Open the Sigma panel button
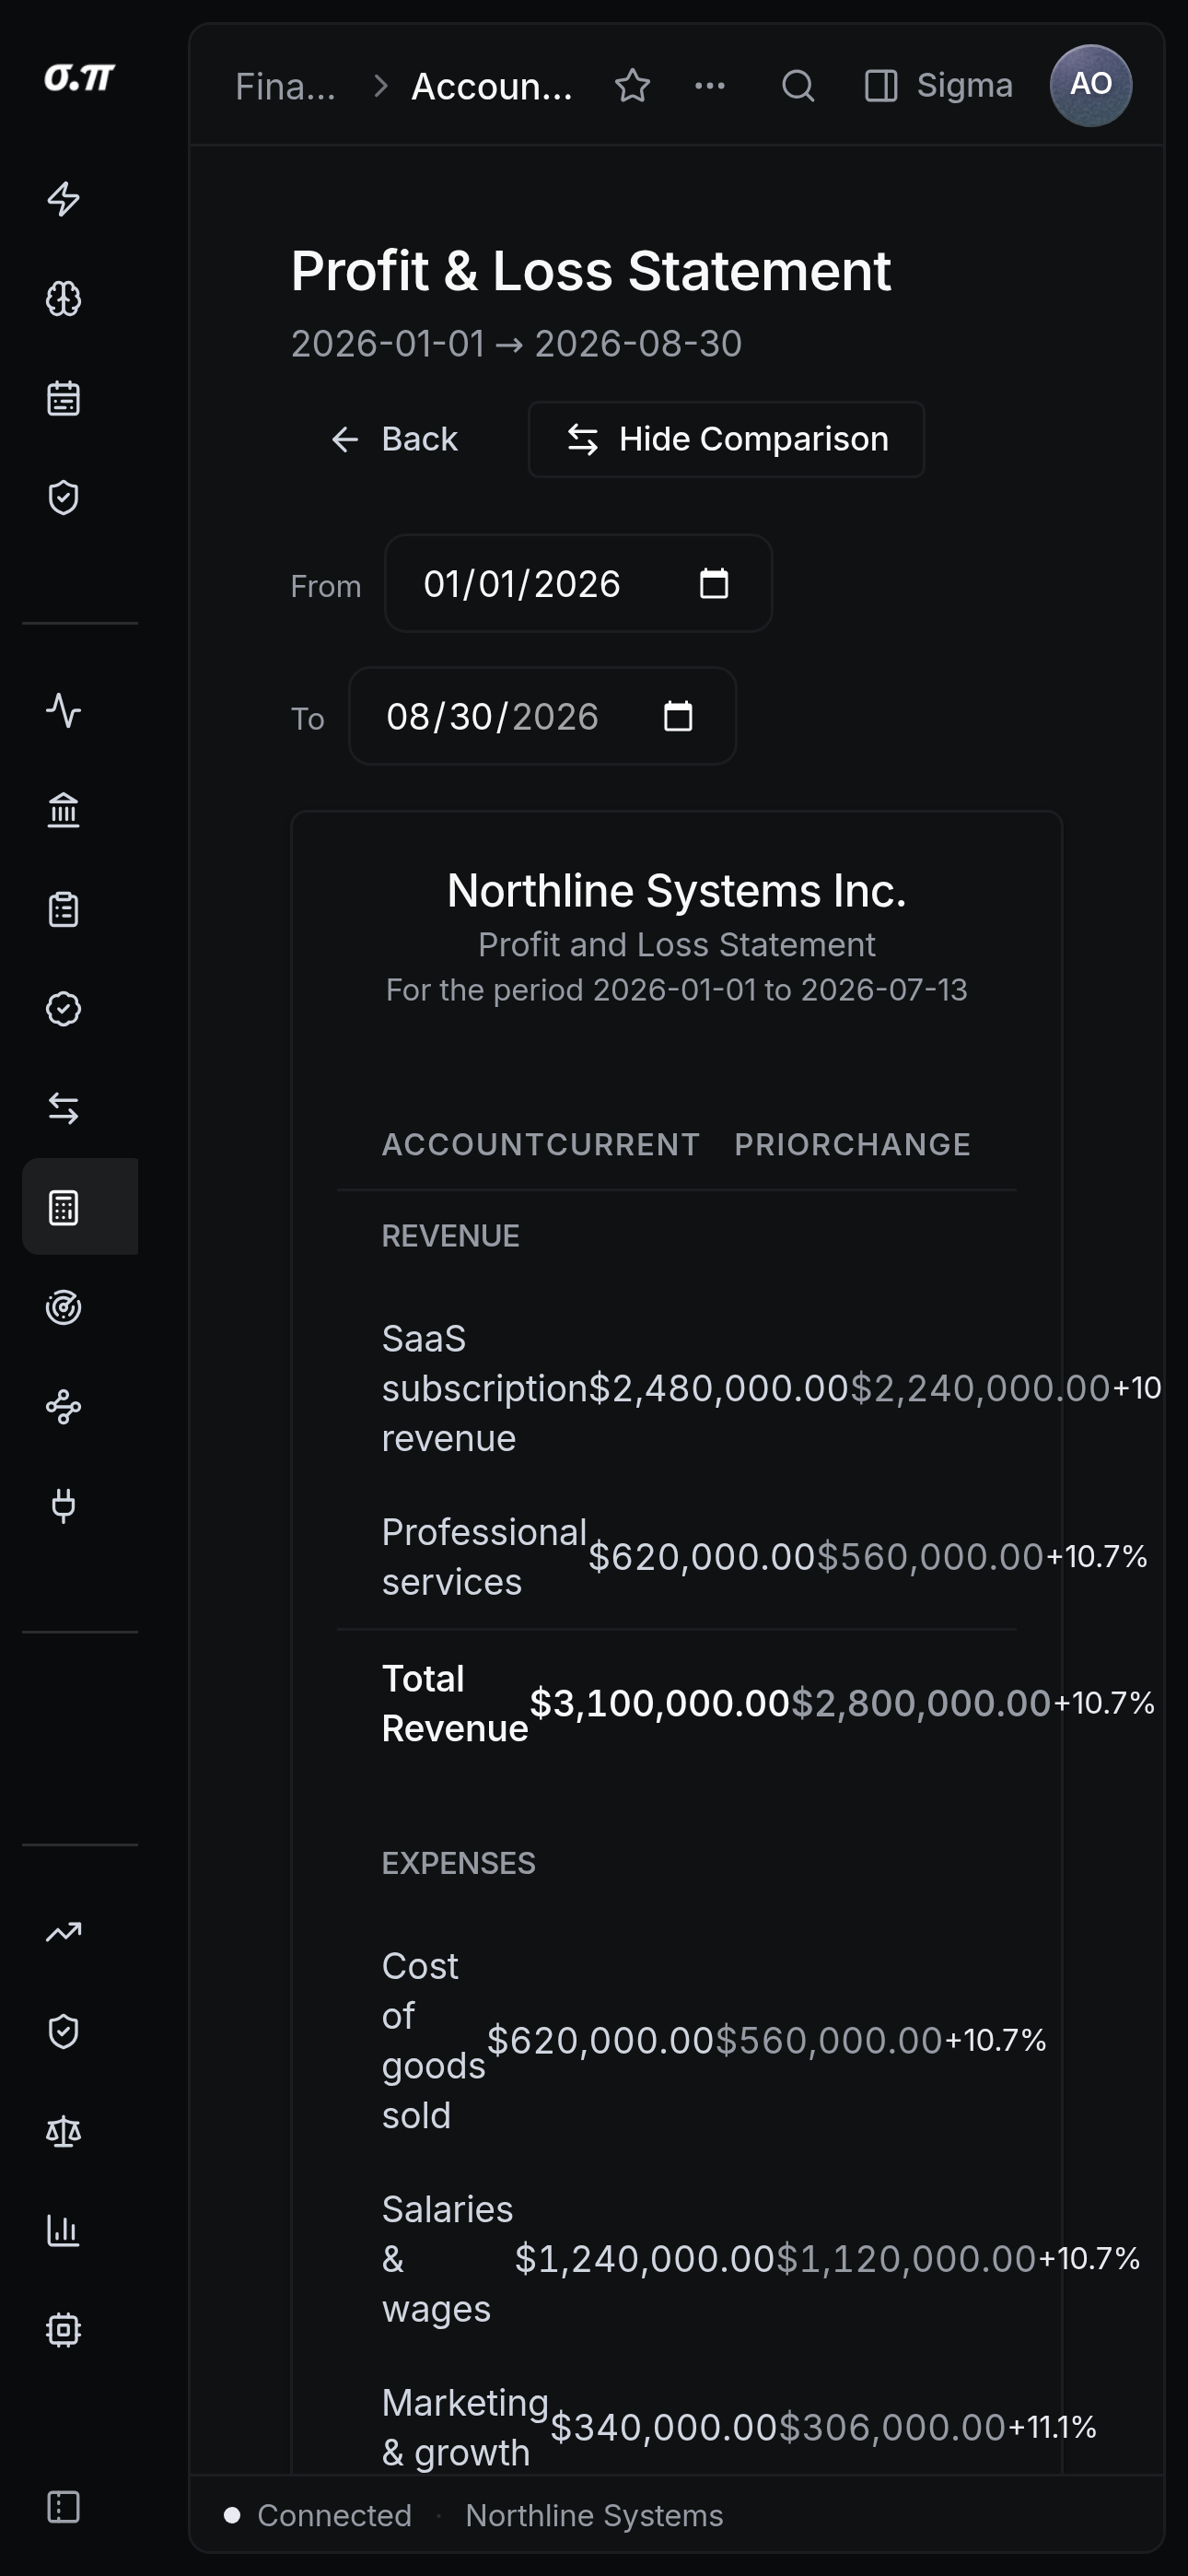Viewport: 1188px width, 2576px height. [x=938, y=86]
